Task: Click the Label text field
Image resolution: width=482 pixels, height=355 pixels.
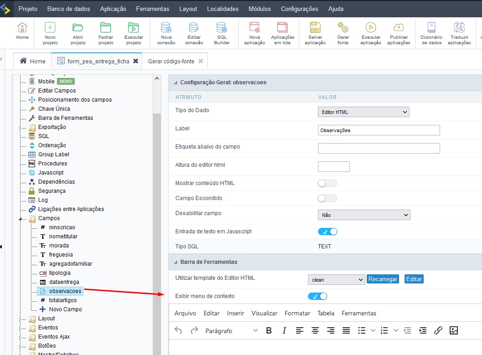Action: (x=379, y=130)
